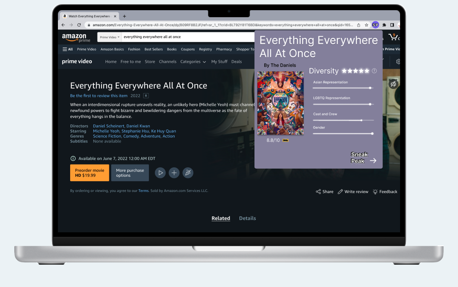Image resolution: width=458 pixels, height=287 pixels.
Task: Click the Share button
Action: coord(325,192)
